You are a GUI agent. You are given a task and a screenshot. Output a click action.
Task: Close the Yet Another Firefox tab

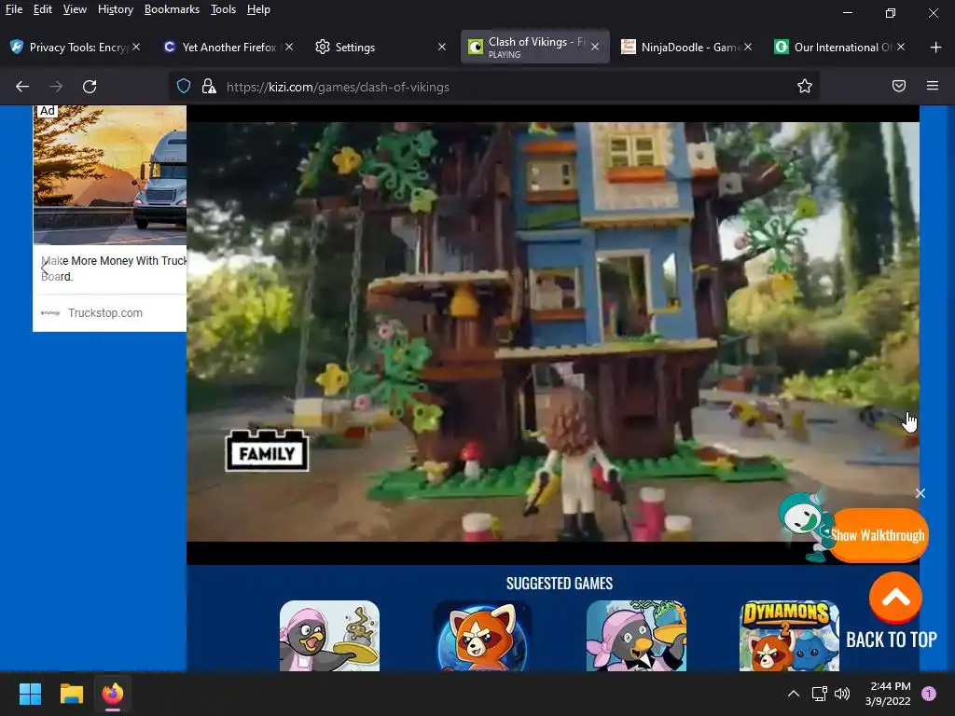pyautogui.click(x=289, y=47)
